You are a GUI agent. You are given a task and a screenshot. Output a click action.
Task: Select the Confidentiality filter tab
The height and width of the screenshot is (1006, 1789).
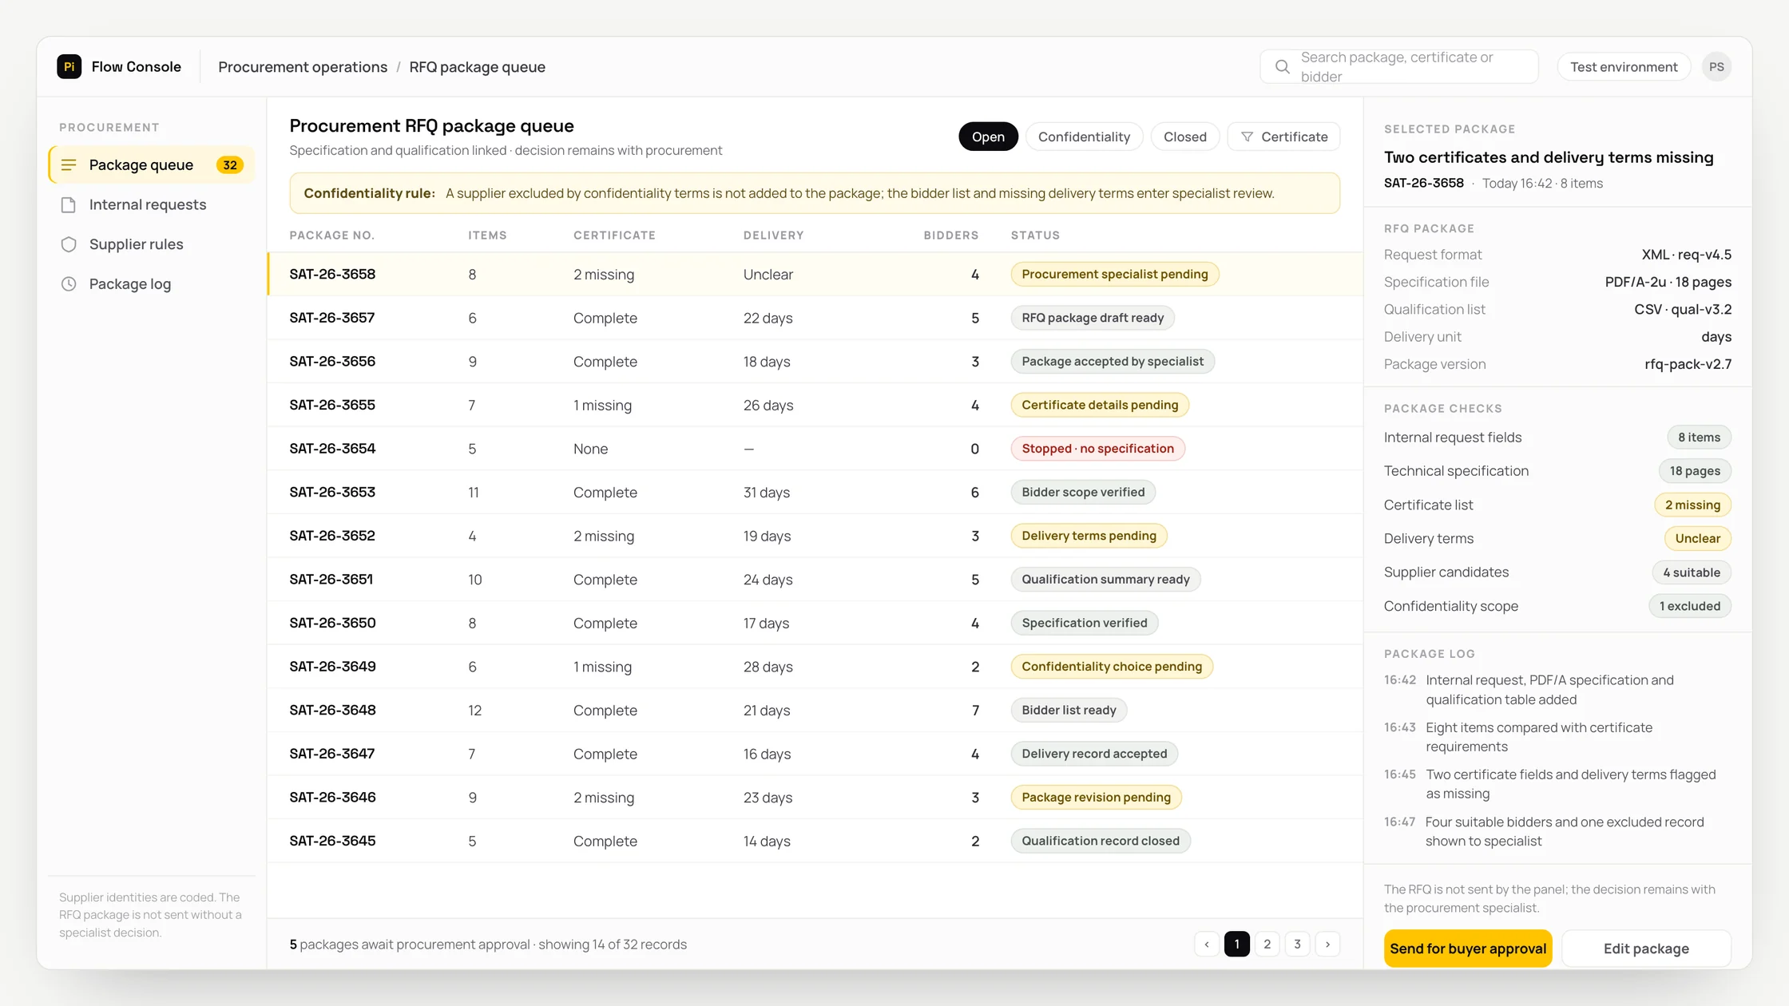click(x=1084, y=137)
